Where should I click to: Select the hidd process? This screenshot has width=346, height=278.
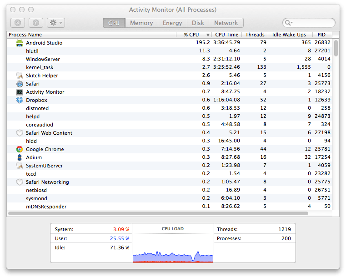(170, 141)
